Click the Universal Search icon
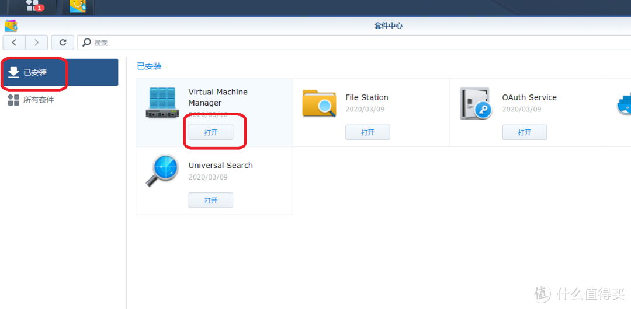The width and height of the screenshot is (631, 309). pos(162,171)
